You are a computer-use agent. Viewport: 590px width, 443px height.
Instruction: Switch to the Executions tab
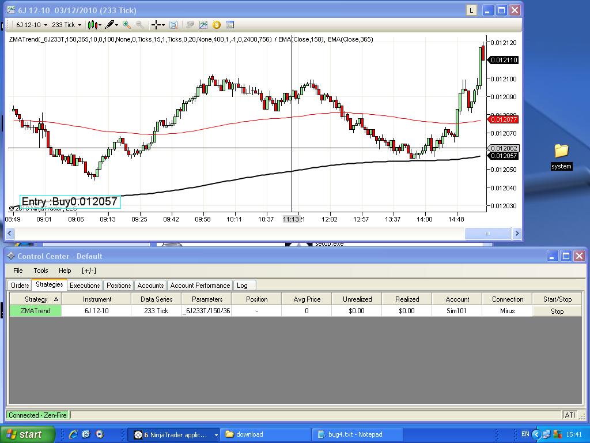pyautogui.click(x=85, y=285)
